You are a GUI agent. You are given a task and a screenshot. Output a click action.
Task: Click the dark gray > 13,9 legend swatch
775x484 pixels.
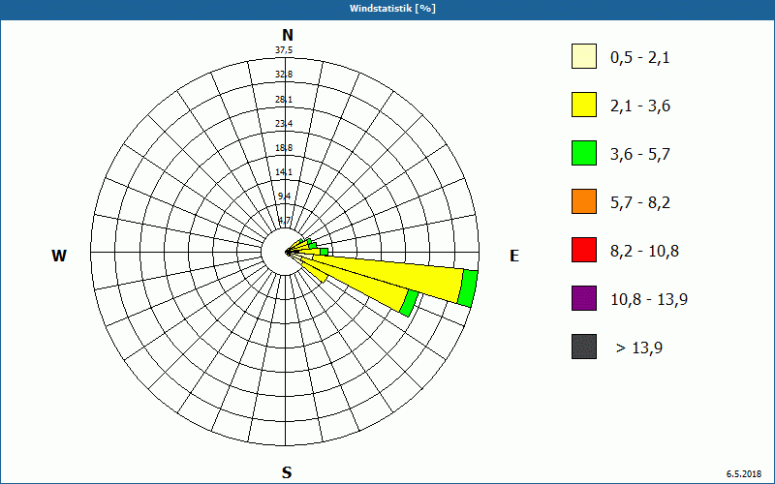pos(584,347)
